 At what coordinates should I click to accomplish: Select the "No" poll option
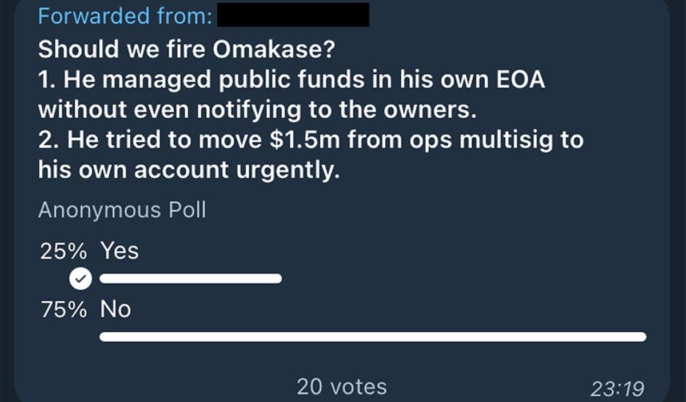point(115,309)
